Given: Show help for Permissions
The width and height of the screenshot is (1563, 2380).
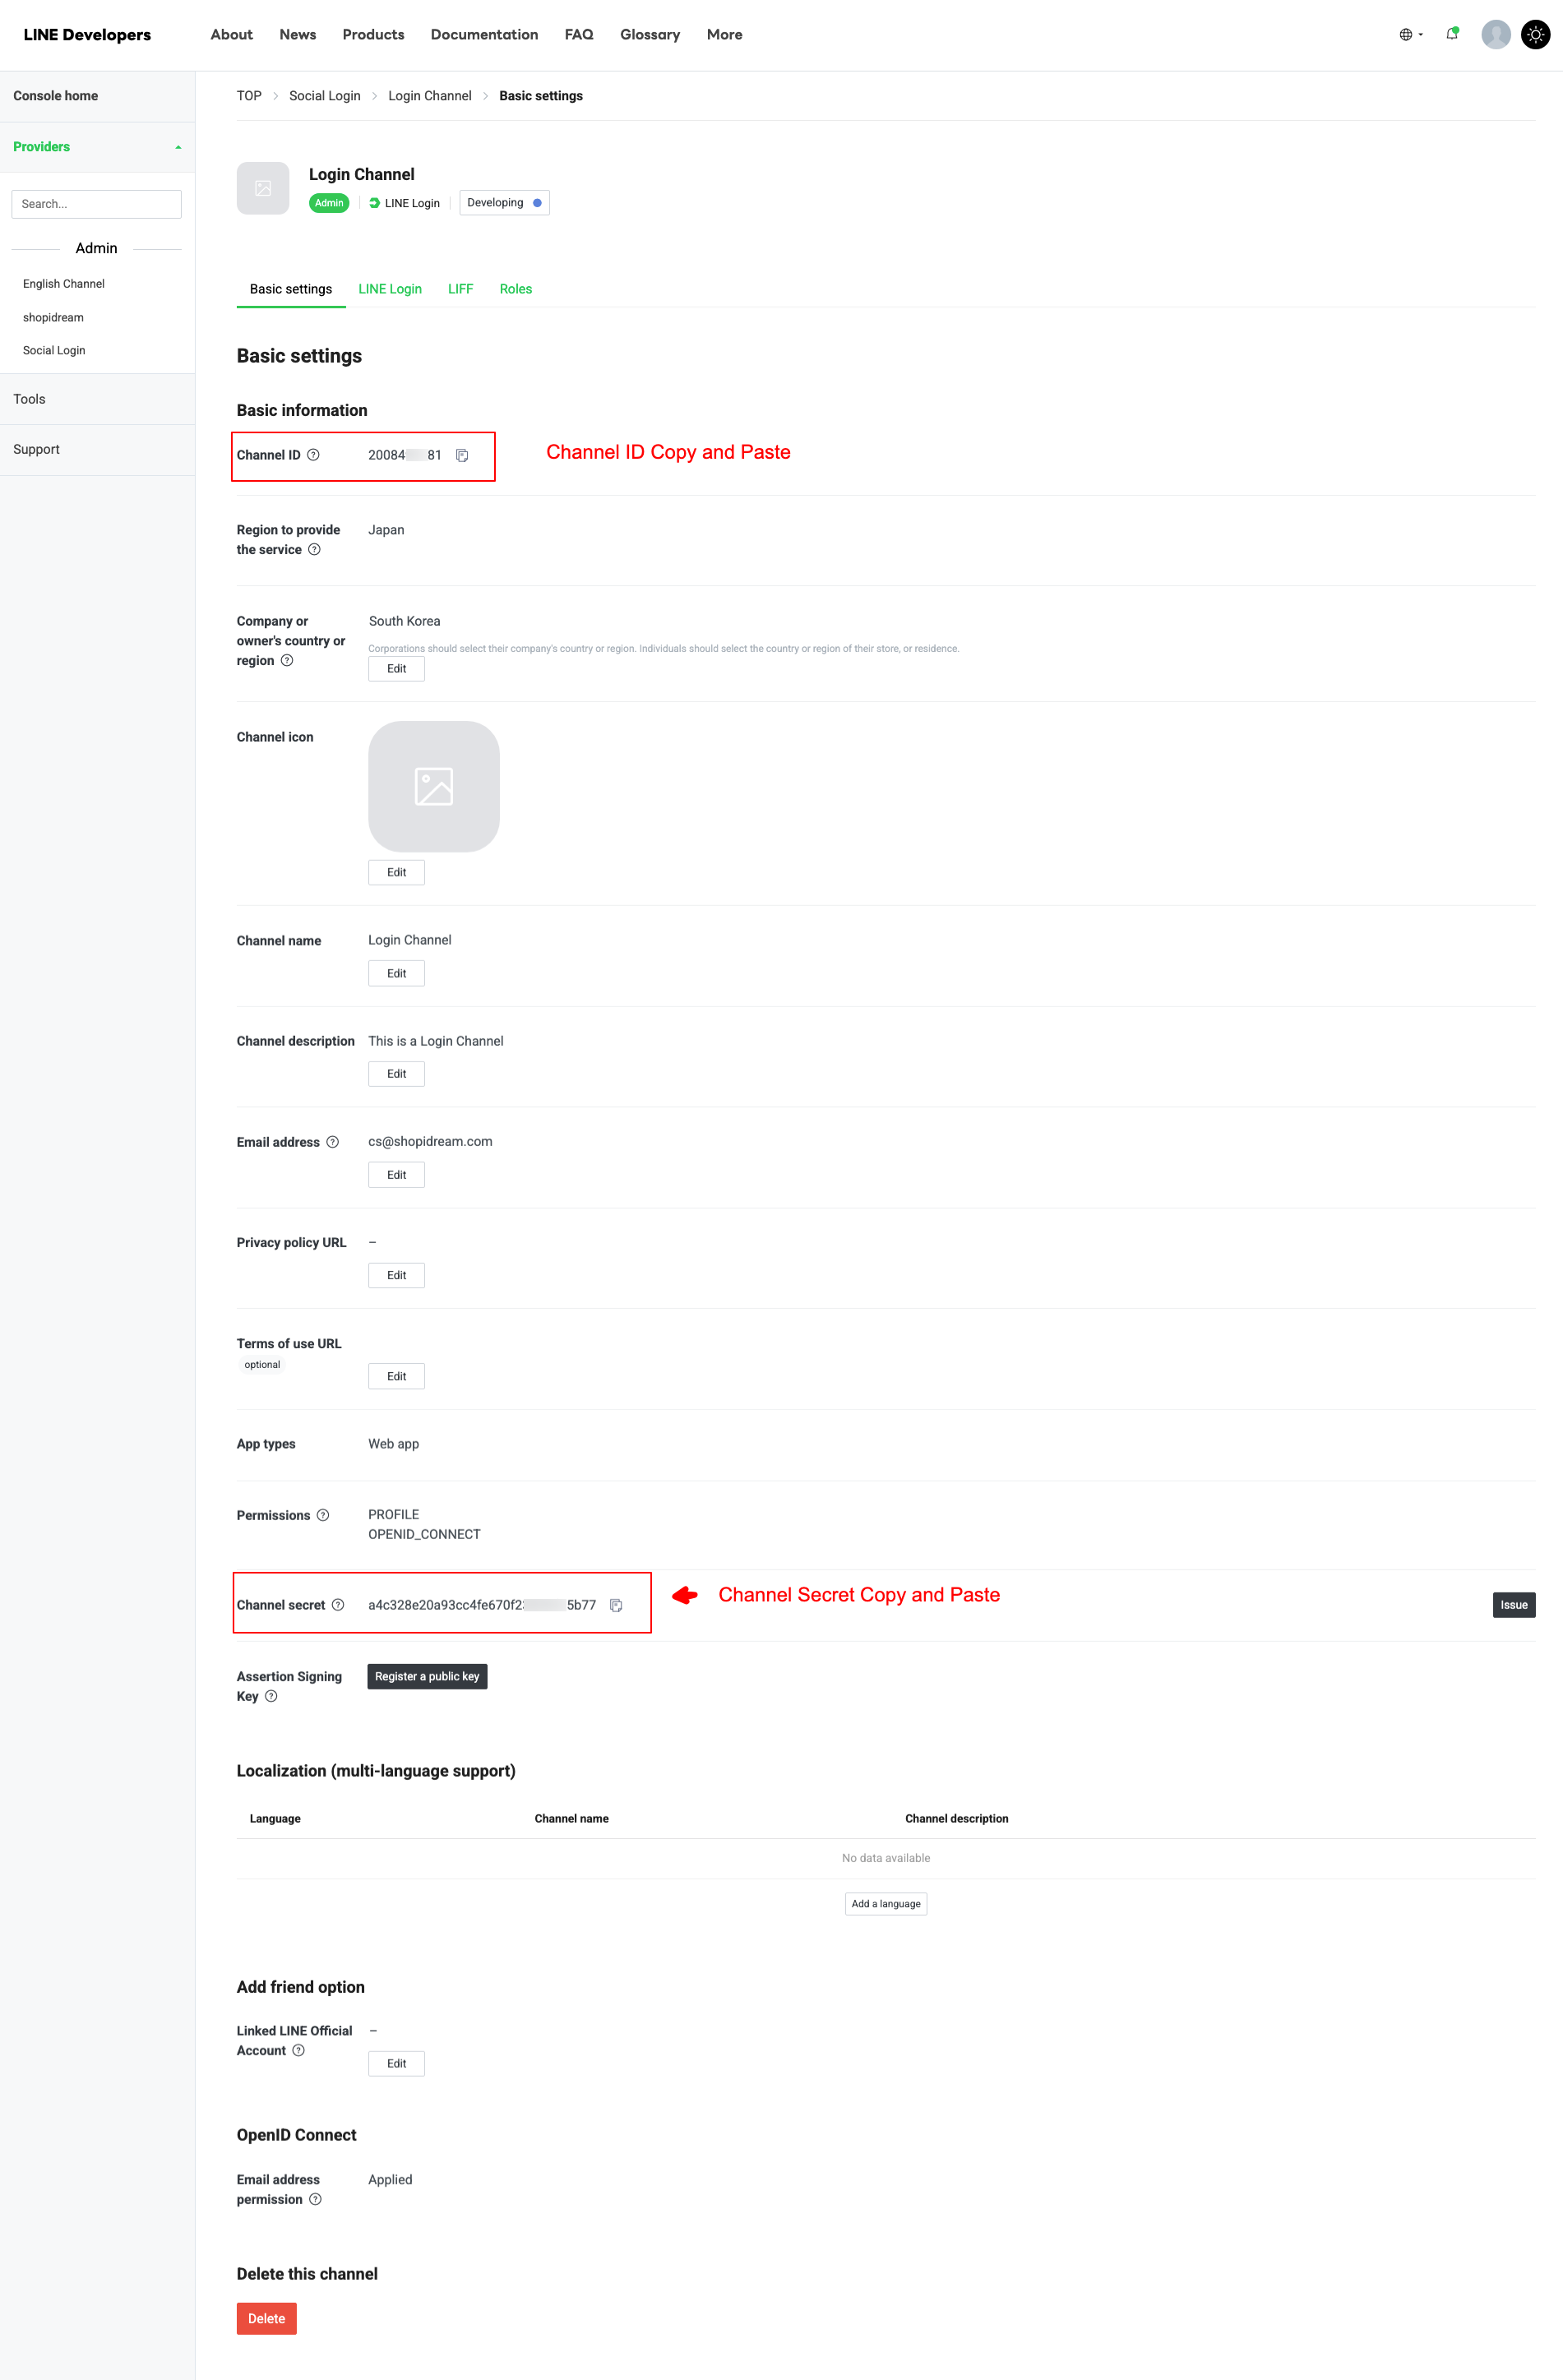Looking at the screenshot, I should (323, 1516).
